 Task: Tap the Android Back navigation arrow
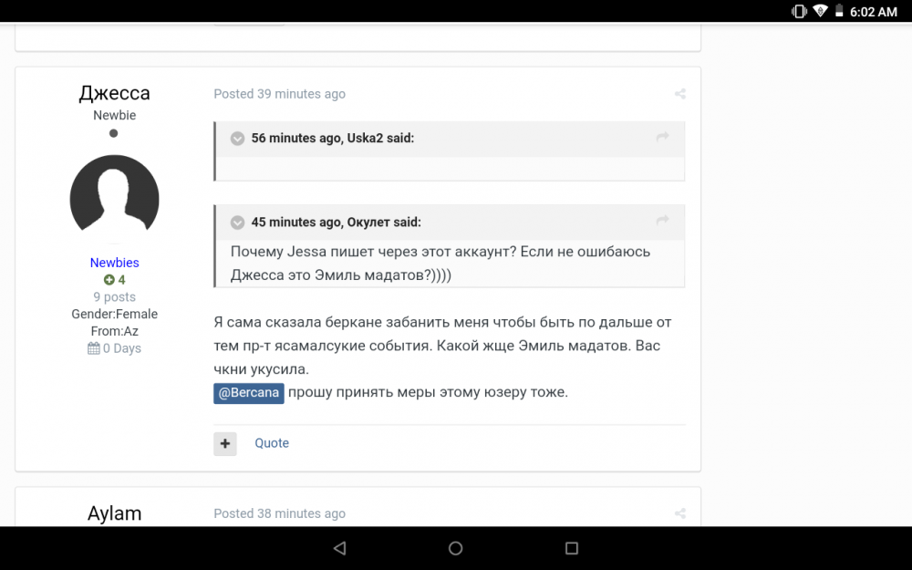point(339,547)
